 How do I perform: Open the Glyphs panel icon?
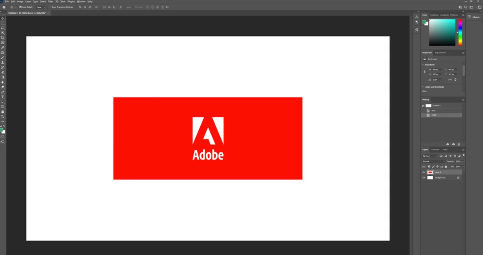416,30
